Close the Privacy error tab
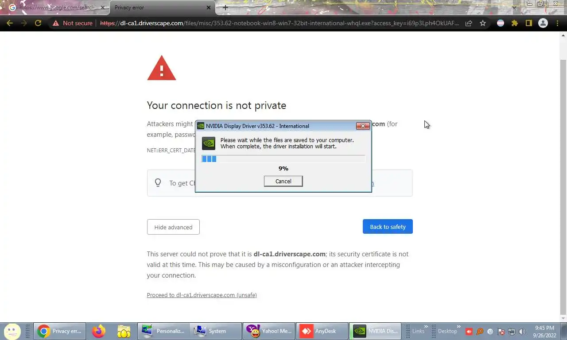567x340 pixels. pyautogui.click(x=209, y=8)
